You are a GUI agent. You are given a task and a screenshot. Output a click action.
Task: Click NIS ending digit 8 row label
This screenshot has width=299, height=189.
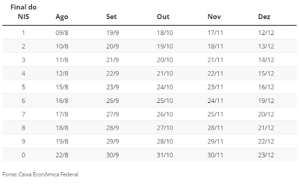click(23, 128)
